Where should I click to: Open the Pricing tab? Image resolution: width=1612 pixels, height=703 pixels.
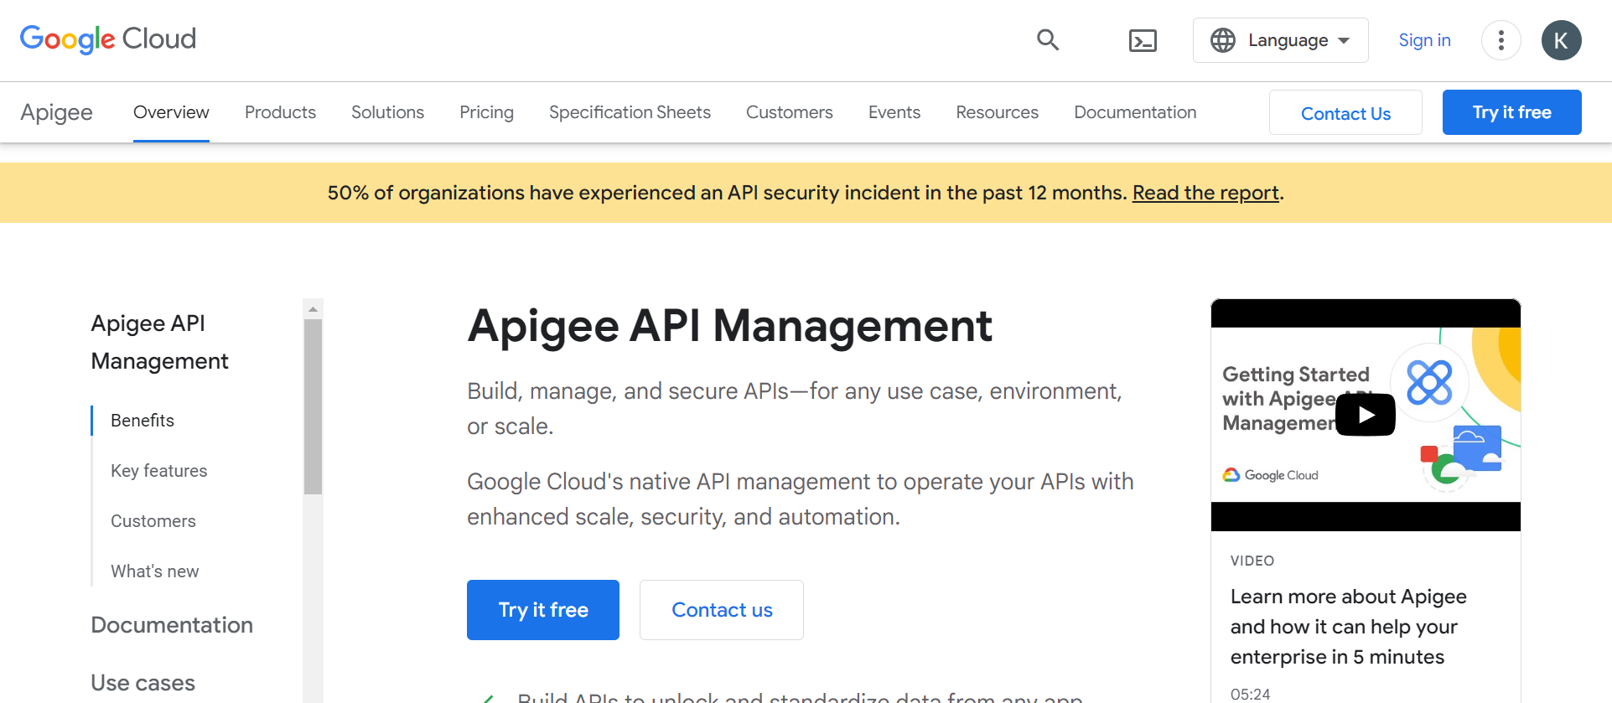[486, 112]
